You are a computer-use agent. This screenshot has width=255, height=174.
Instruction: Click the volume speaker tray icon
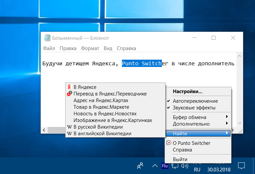pyautogui.click(x=185, y=166)
